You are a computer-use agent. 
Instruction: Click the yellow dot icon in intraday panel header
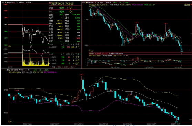point(6,2)
